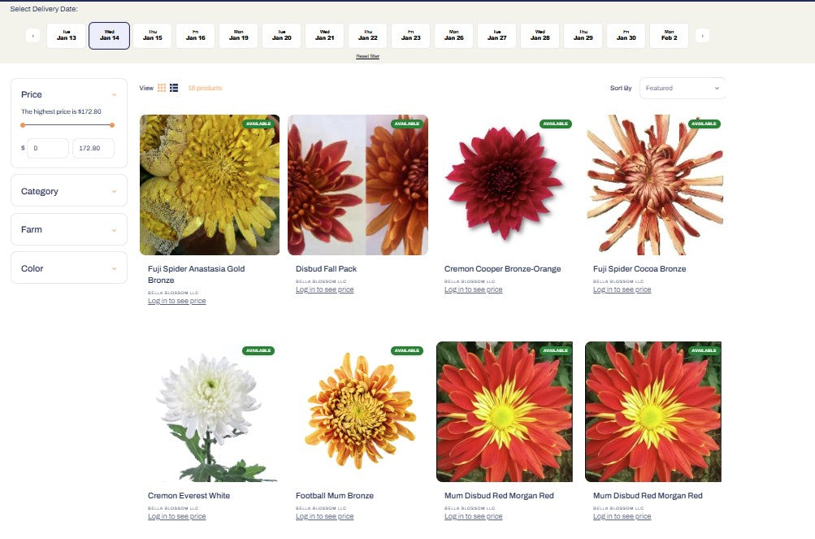
Task: Select Thu Jan 15 delivery date
Action: pyautogui.click(x=152, y=36)
